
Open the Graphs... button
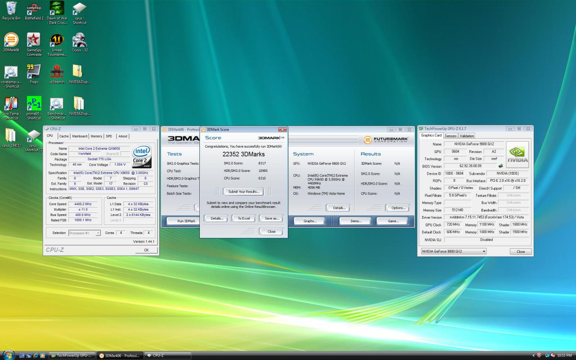tap(310, 221)
